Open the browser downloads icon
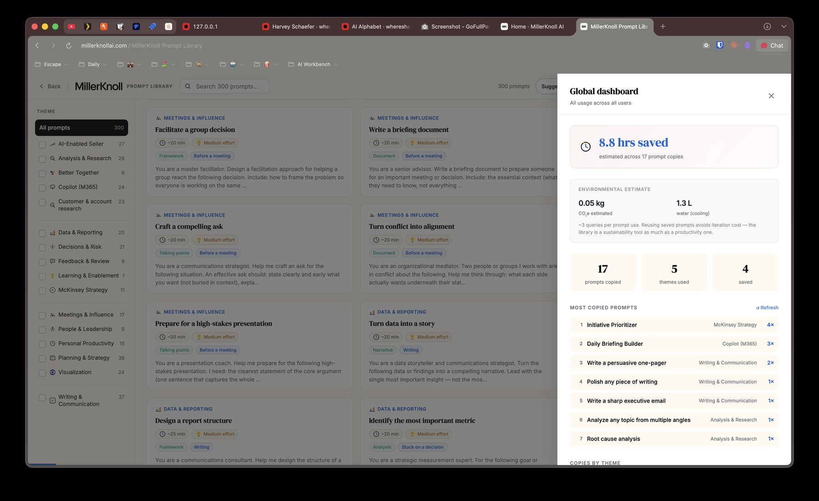 (x=767, y=26)
